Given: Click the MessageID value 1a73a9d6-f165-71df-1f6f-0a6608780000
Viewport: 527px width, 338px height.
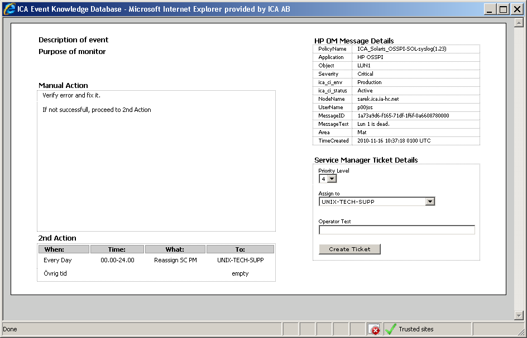Looking at the screenshot, I should coord(403,116).
